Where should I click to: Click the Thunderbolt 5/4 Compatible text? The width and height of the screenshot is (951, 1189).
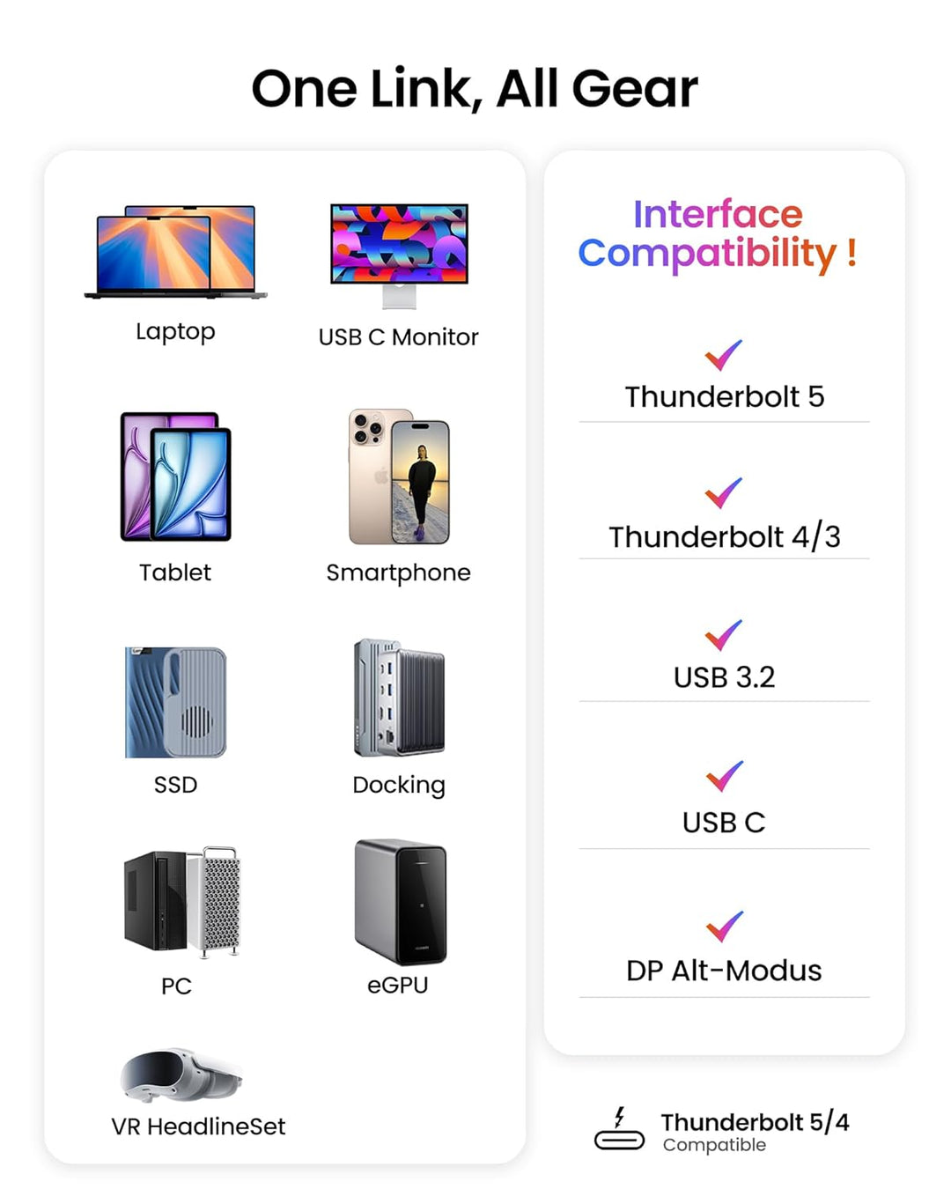point(755,1131)
